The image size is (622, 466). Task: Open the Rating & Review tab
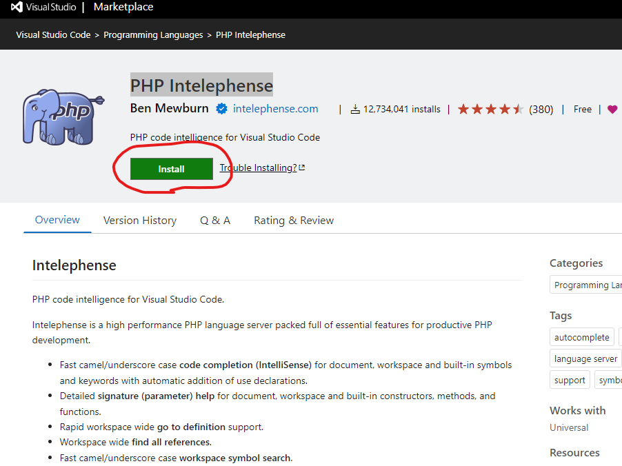click(293, 219)
